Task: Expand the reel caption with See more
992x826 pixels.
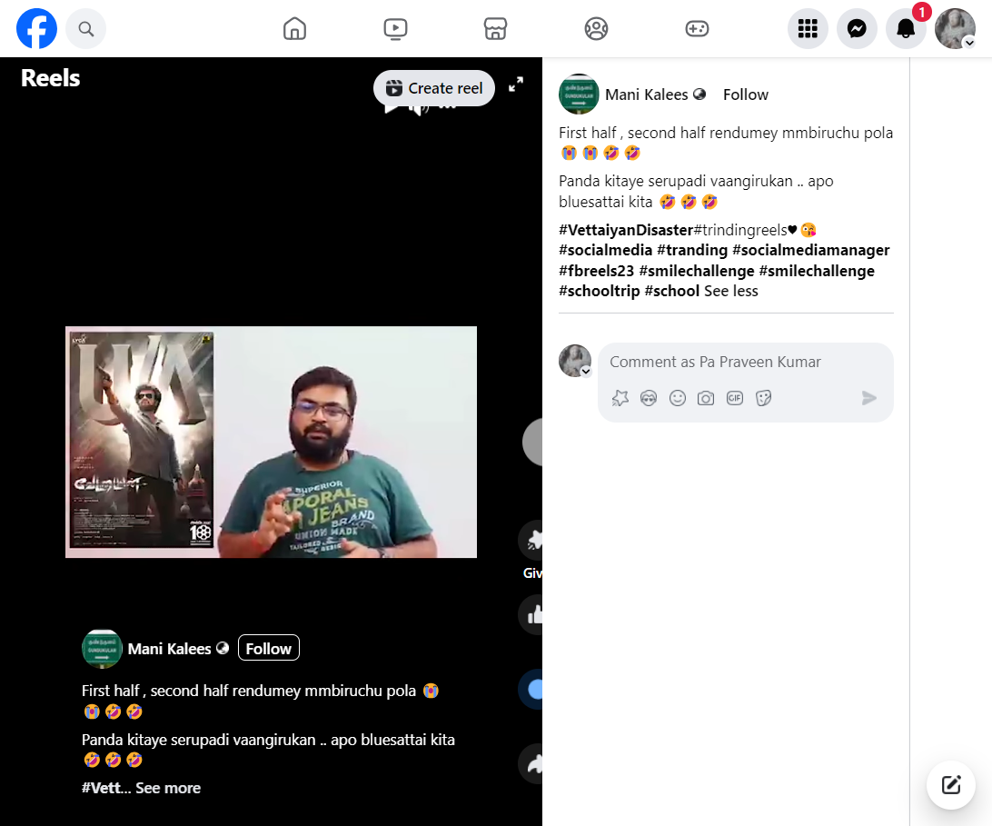Action: click(168, 788)
